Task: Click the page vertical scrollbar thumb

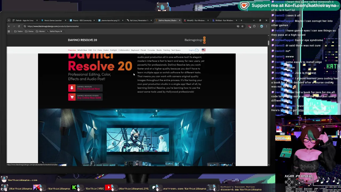Action: pos(268,43)
